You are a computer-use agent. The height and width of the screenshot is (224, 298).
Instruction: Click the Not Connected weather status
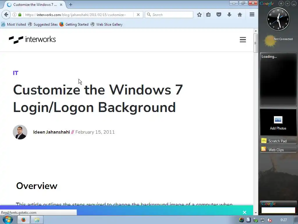(x=283, y=39)
